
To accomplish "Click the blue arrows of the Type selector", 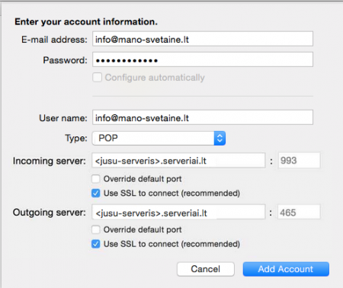I will pyautogui.click(x=220, y=138).
